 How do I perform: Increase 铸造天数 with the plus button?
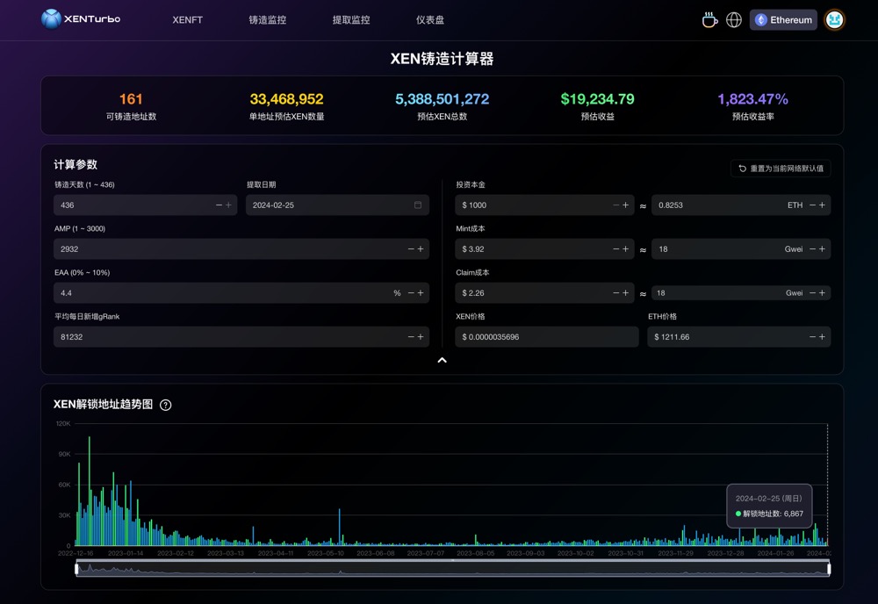[x=228, y=205]
